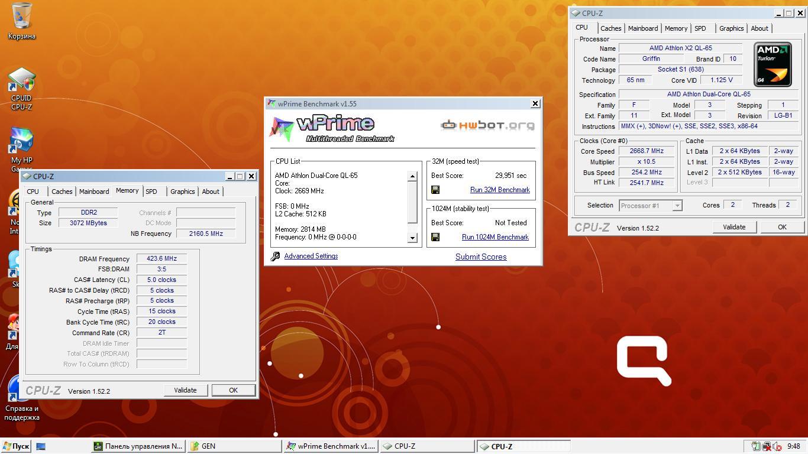
Task: Click the Level 2 cache value 2 x 512 KBytes
Action: [739, 172]
